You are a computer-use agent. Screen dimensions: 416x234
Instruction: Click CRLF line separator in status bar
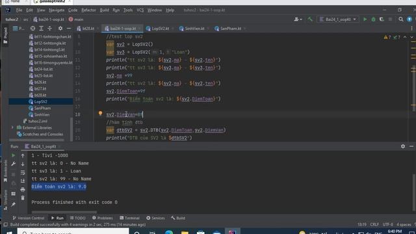[374, 224]
